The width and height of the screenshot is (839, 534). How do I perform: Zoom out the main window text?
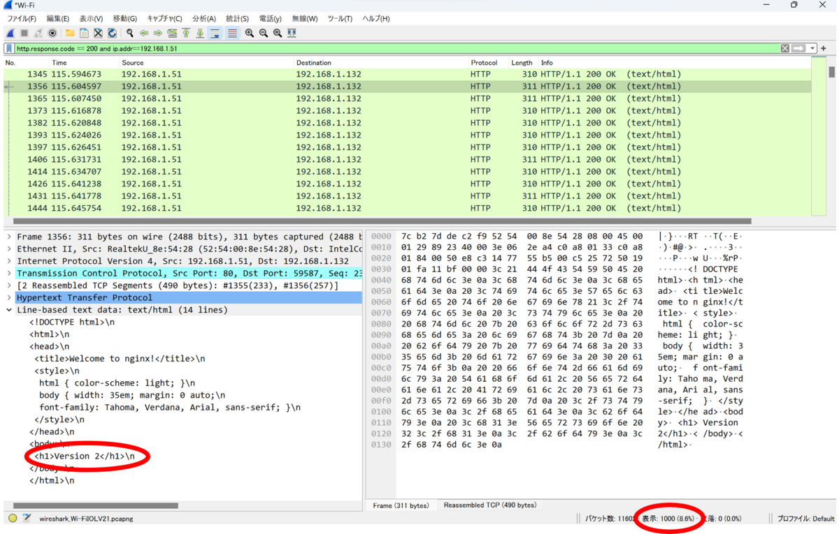pyautogui.click(x=263, y=33)
